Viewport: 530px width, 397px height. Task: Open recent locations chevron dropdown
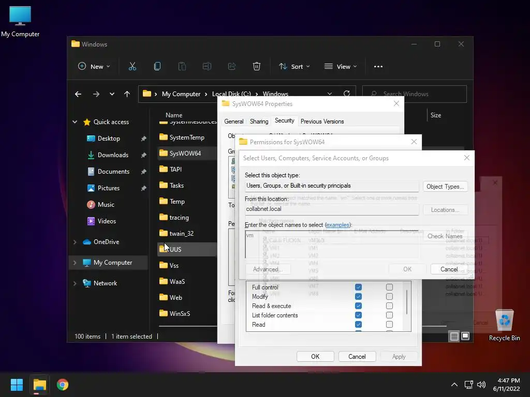point(112,94)
